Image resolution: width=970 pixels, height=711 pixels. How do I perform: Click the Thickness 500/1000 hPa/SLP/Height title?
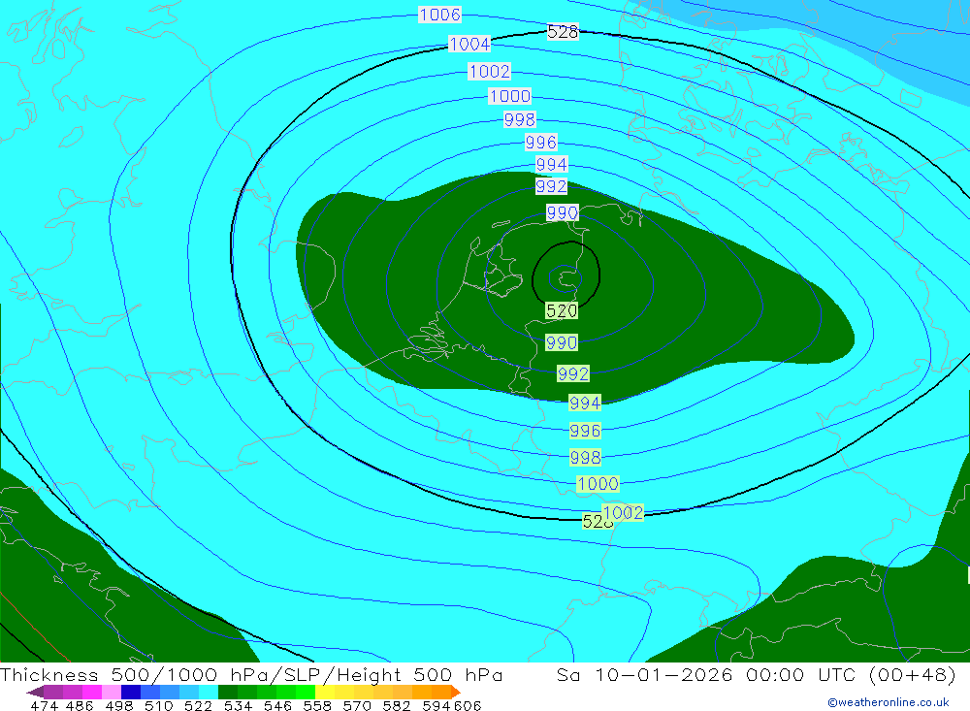point(251,674)
